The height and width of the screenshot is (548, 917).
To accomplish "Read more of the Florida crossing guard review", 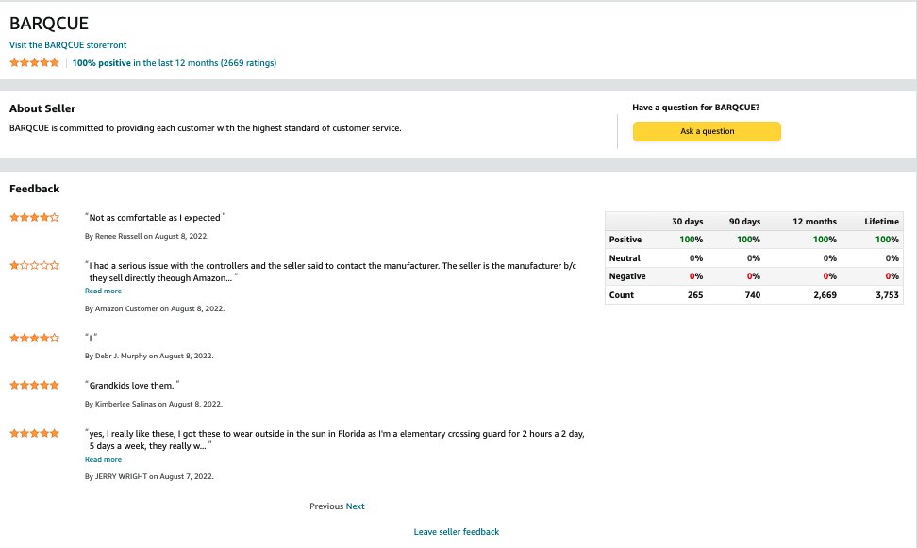I will (x=103, y=459).
